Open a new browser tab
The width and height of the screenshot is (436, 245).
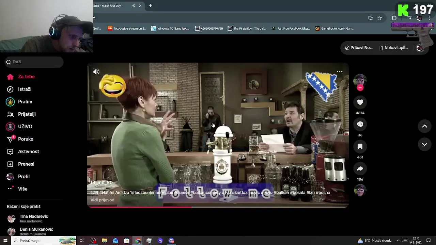pos(150,6)
